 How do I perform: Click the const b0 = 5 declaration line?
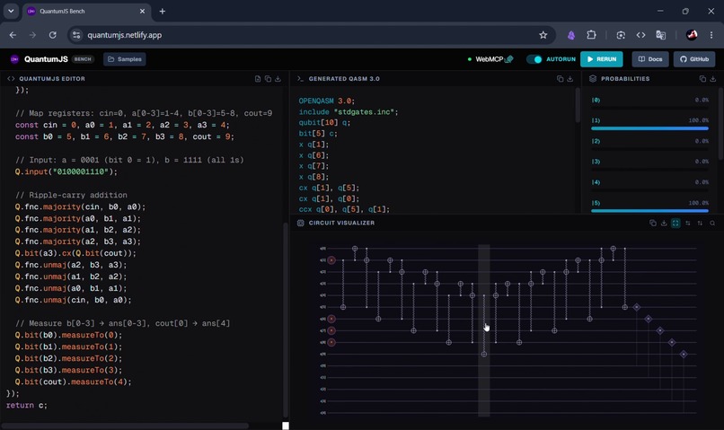pos(124,136)
